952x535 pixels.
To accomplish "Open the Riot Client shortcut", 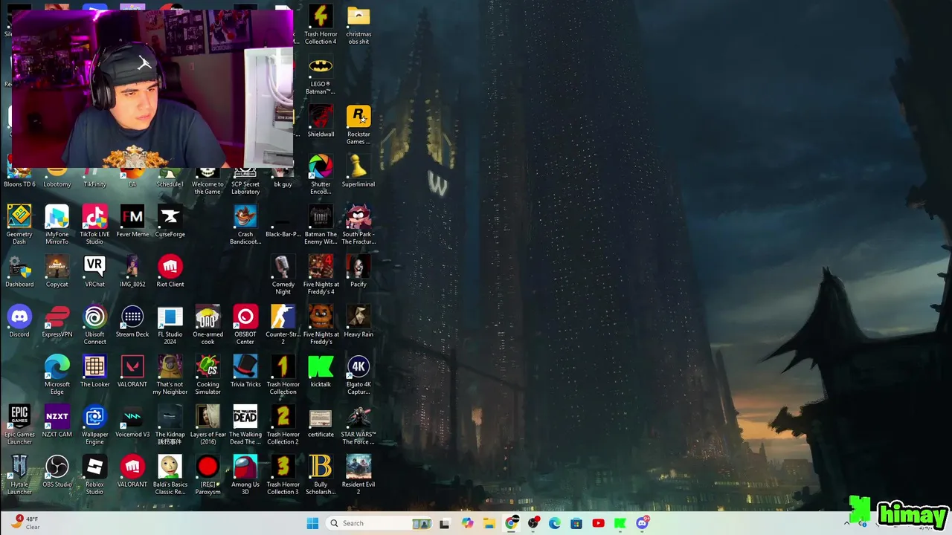I will [170, 271].
